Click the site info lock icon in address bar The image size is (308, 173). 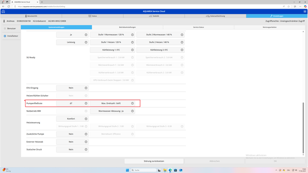(15, 6)
